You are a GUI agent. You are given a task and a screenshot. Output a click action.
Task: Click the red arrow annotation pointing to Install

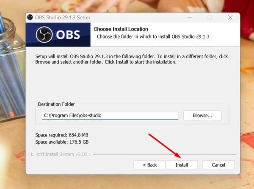(165, 146)
